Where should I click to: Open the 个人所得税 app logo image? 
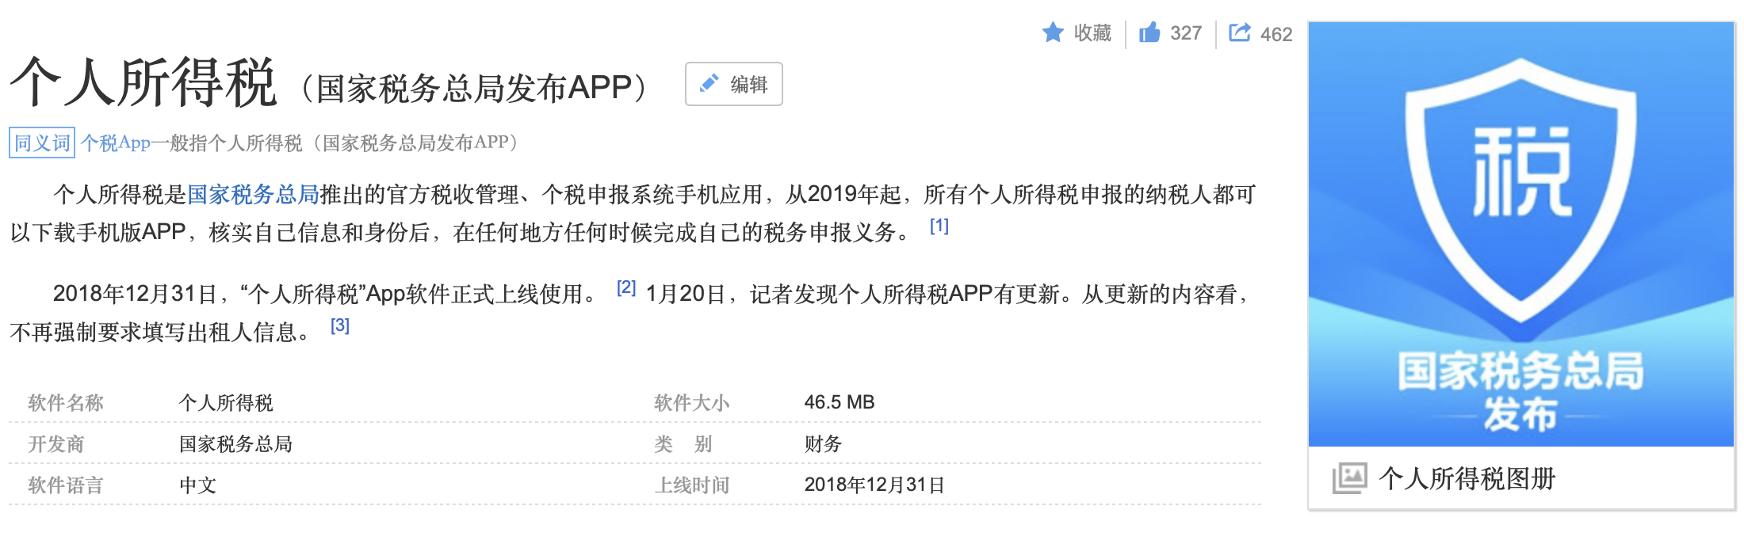1521,234
